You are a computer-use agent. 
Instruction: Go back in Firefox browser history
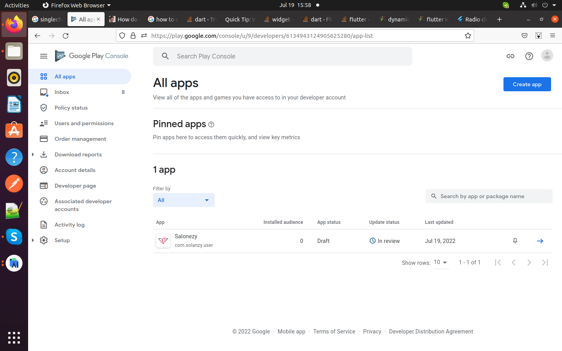[x=37, y=35]
